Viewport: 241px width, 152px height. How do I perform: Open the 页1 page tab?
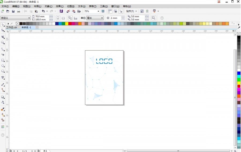coord(45,151)
